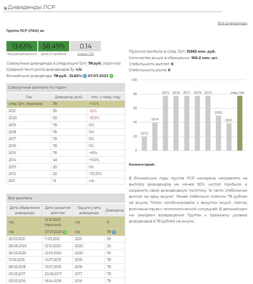Viewport: 253px width, 284px height.
Task: Click the 2019 bar in the chart
Action: [x=208, y=123]
